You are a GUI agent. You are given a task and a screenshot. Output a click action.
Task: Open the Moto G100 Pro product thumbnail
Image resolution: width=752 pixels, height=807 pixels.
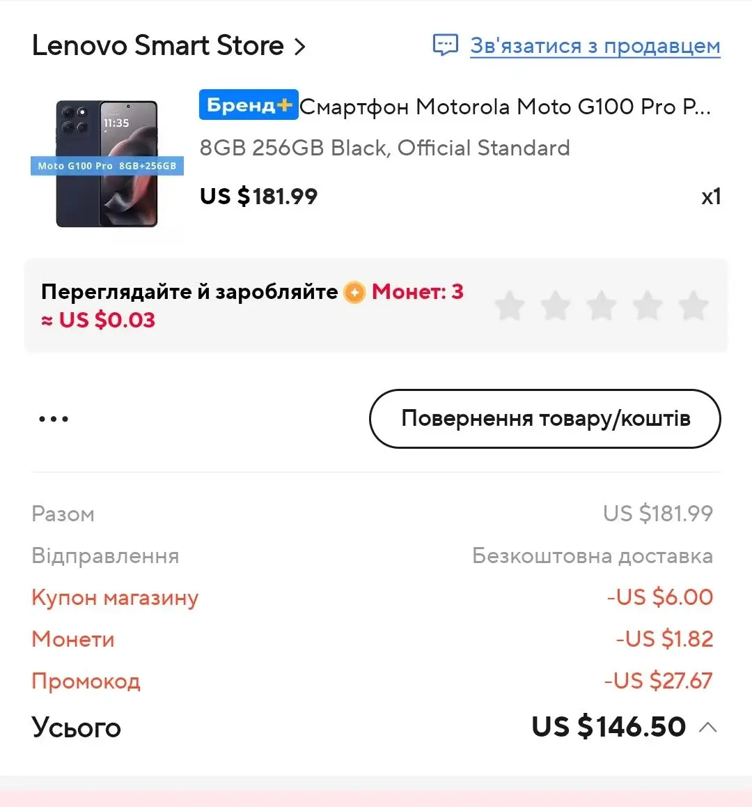coord(107,164)
